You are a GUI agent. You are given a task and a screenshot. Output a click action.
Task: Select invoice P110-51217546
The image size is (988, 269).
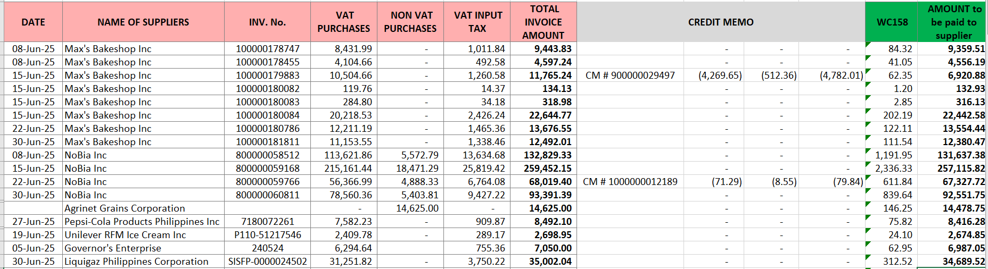coord(267,235)
